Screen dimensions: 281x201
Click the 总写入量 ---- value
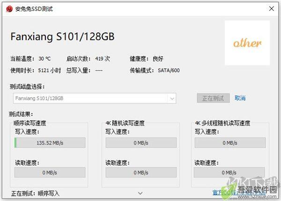[99, 70]
